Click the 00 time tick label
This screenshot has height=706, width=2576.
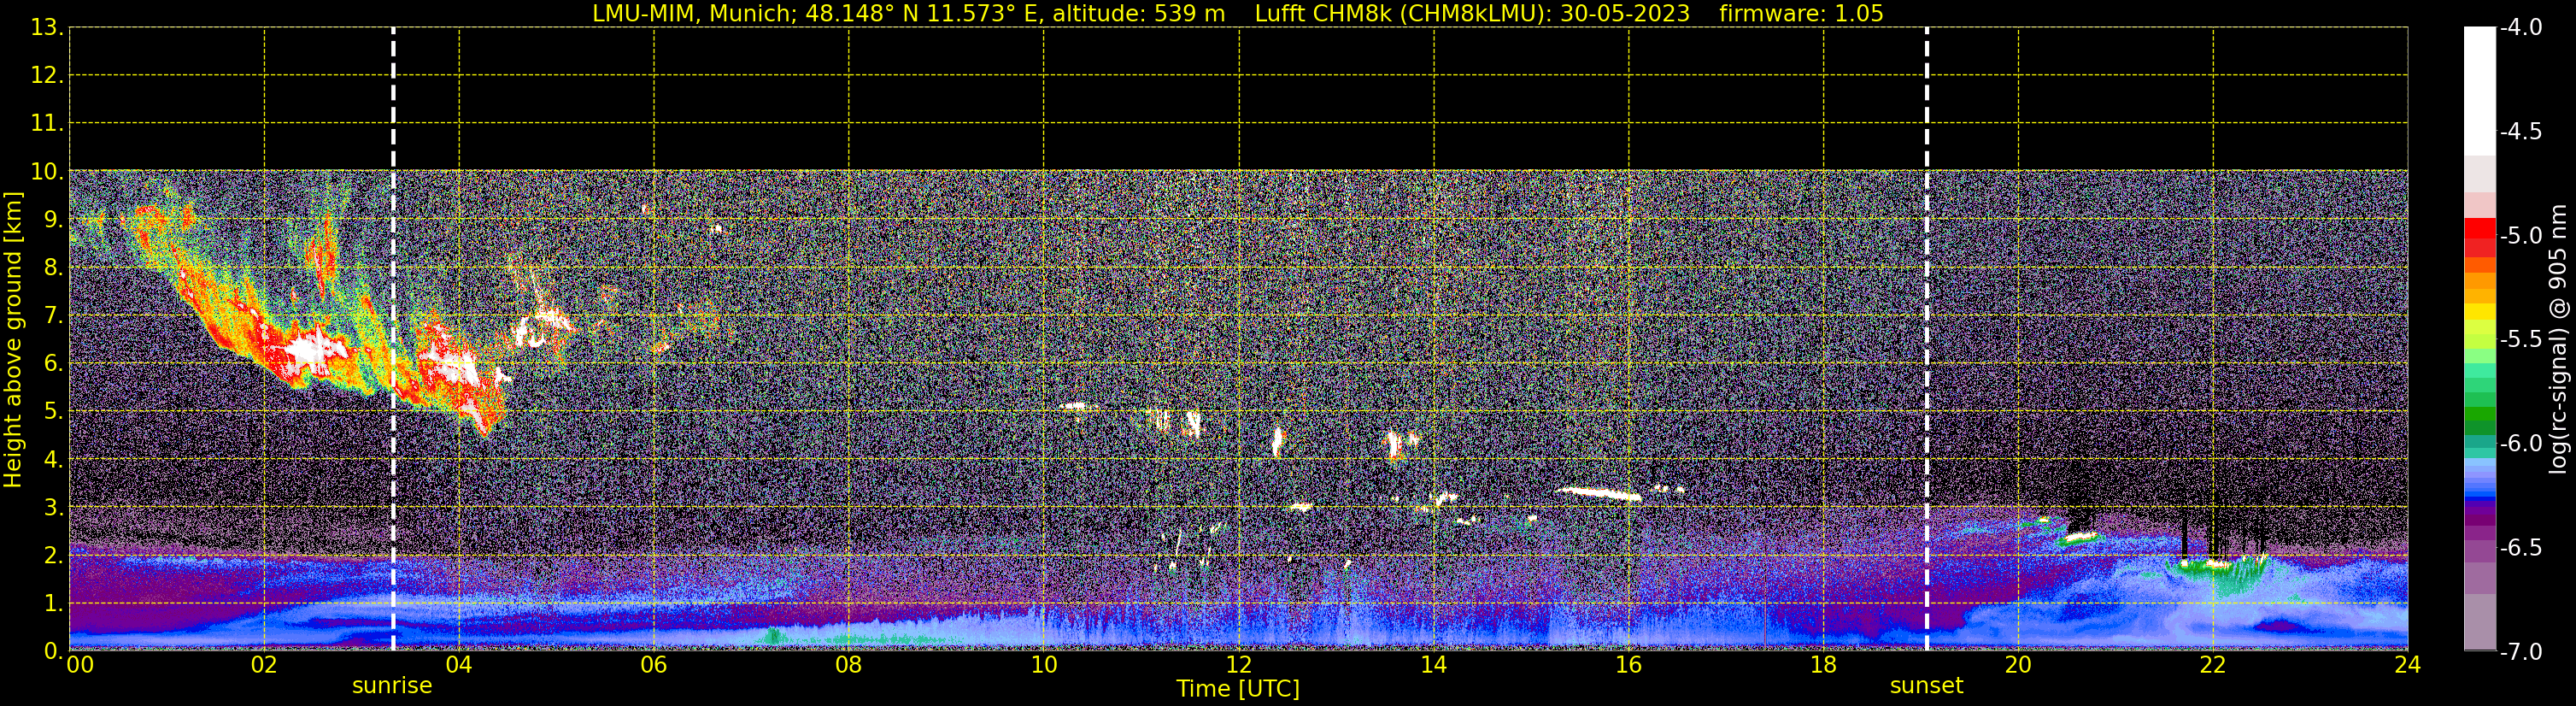pyautogui.click(x=79, y=665)
